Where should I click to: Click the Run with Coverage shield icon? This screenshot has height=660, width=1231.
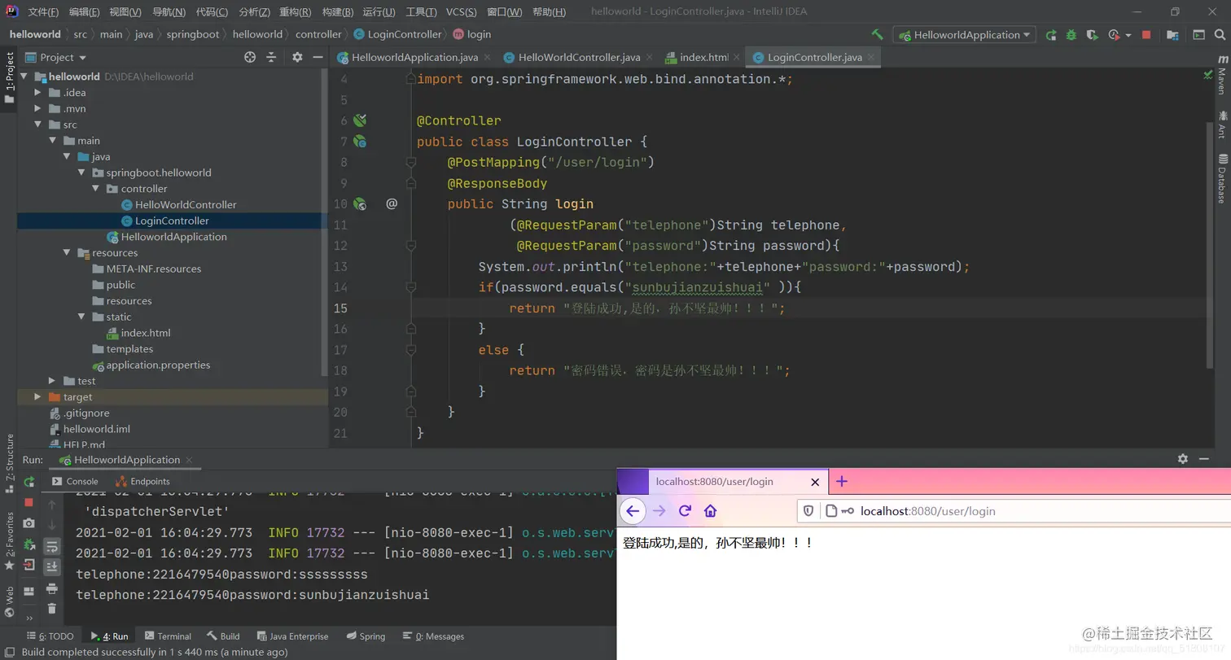[1093, 35]
